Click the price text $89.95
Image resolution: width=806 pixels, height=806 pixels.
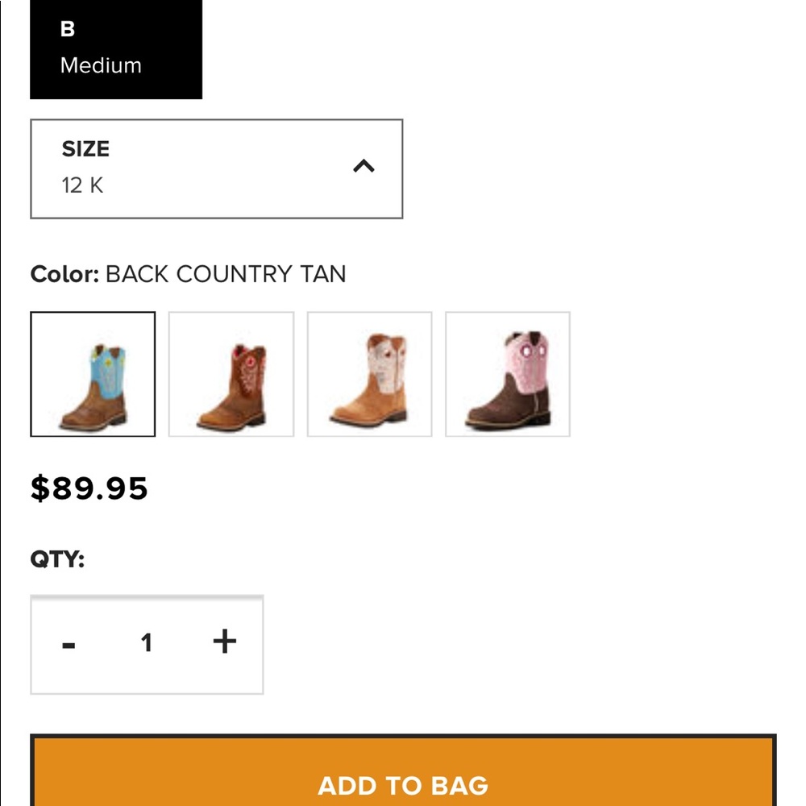(89, 487)
